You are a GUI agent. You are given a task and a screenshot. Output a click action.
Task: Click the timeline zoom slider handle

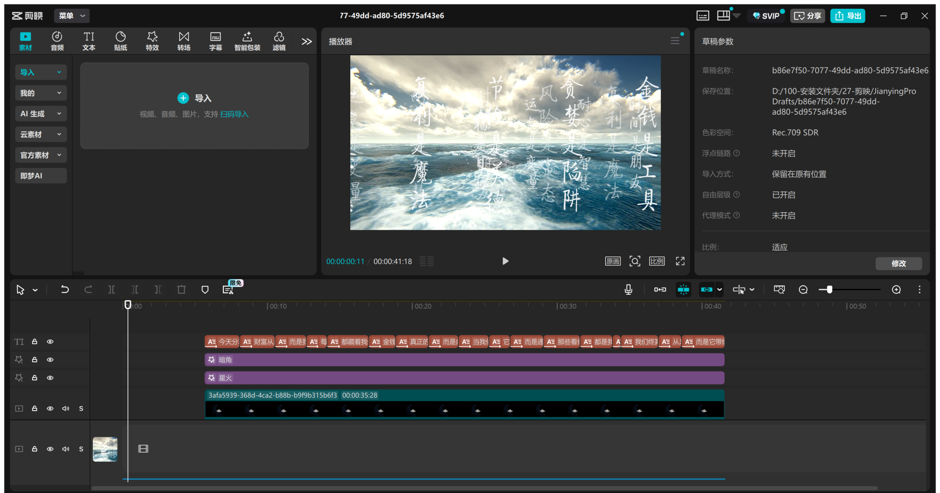pyautogui.click(x=829, y=290)
